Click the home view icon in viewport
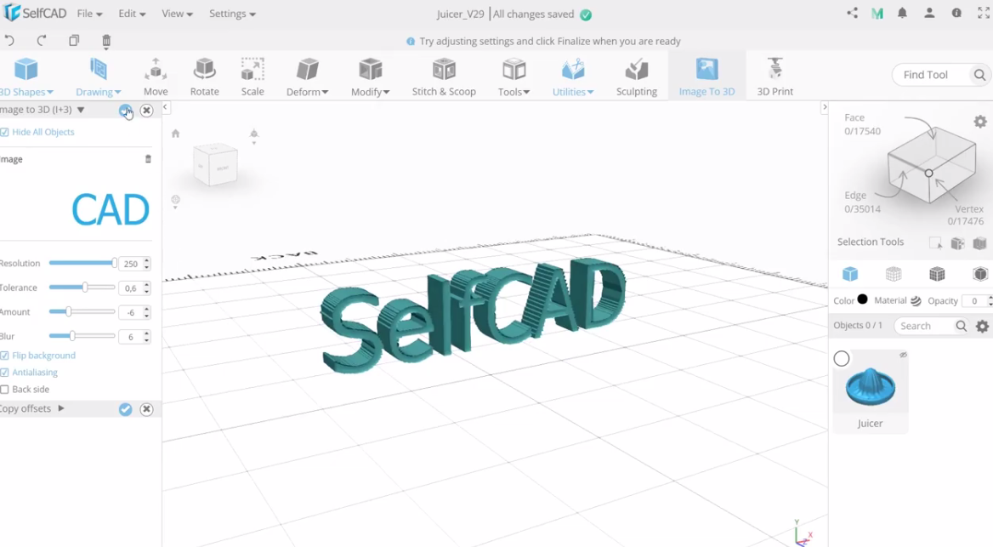This screenshot has width=993, height=547. (175, 133)
